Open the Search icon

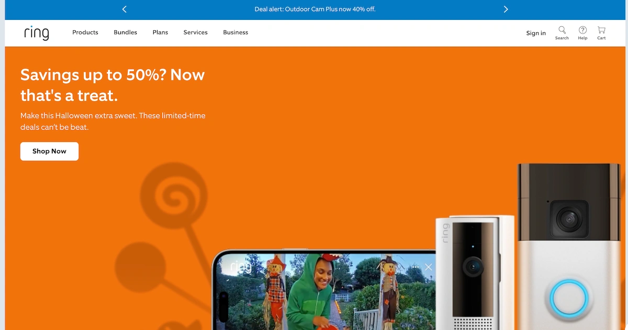click(x=562, y=33)
